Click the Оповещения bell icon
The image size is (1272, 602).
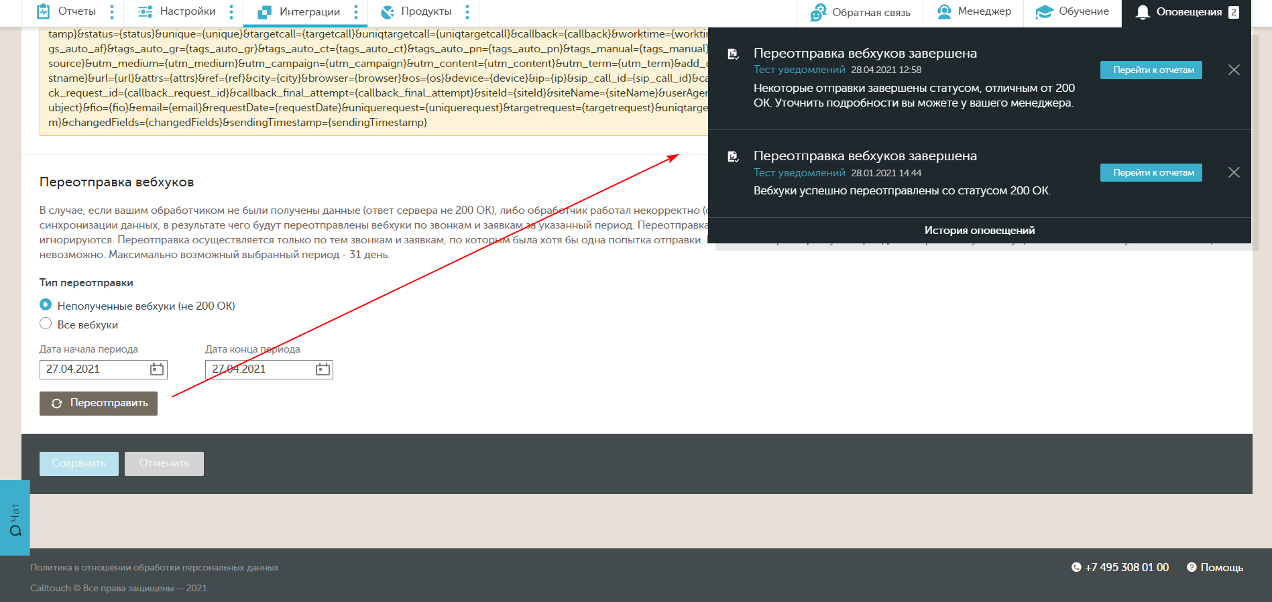(x=1143, y=12)
